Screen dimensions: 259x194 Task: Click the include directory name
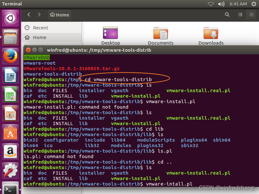(95, 140)
